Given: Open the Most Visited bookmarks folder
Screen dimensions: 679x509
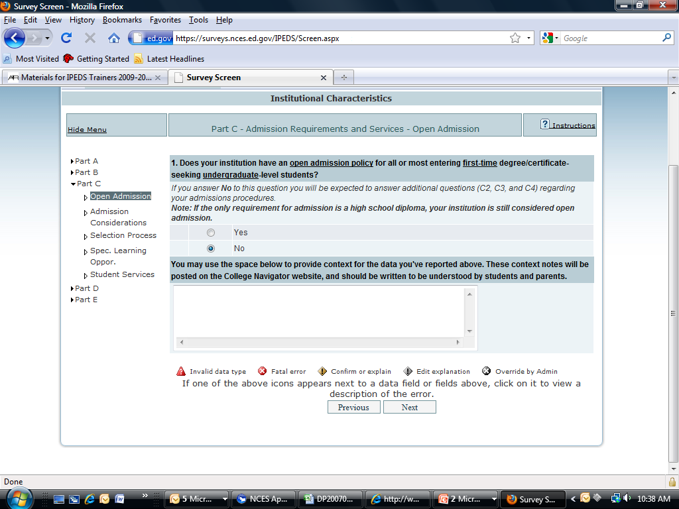Looking at the screenshot, I should (x=31, y=59).
